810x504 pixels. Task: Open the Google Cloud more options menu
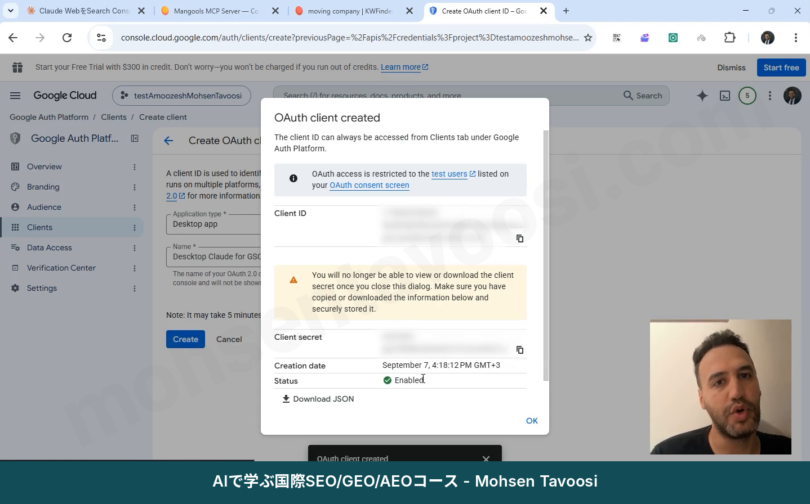[x=770, y=96]
